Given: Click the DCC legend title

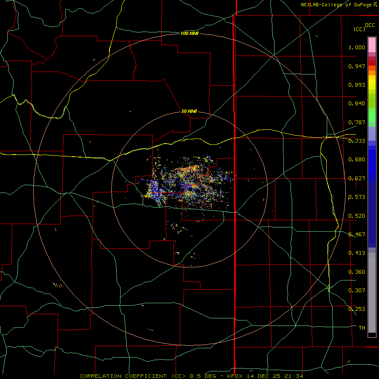Looking at the screenshot, I should 370,25.
